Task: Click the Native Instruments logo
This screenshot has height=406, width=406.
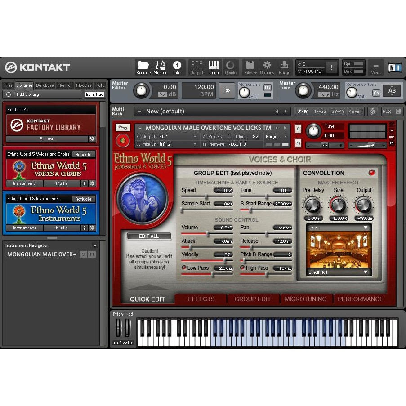Action: tap(394, 67)
